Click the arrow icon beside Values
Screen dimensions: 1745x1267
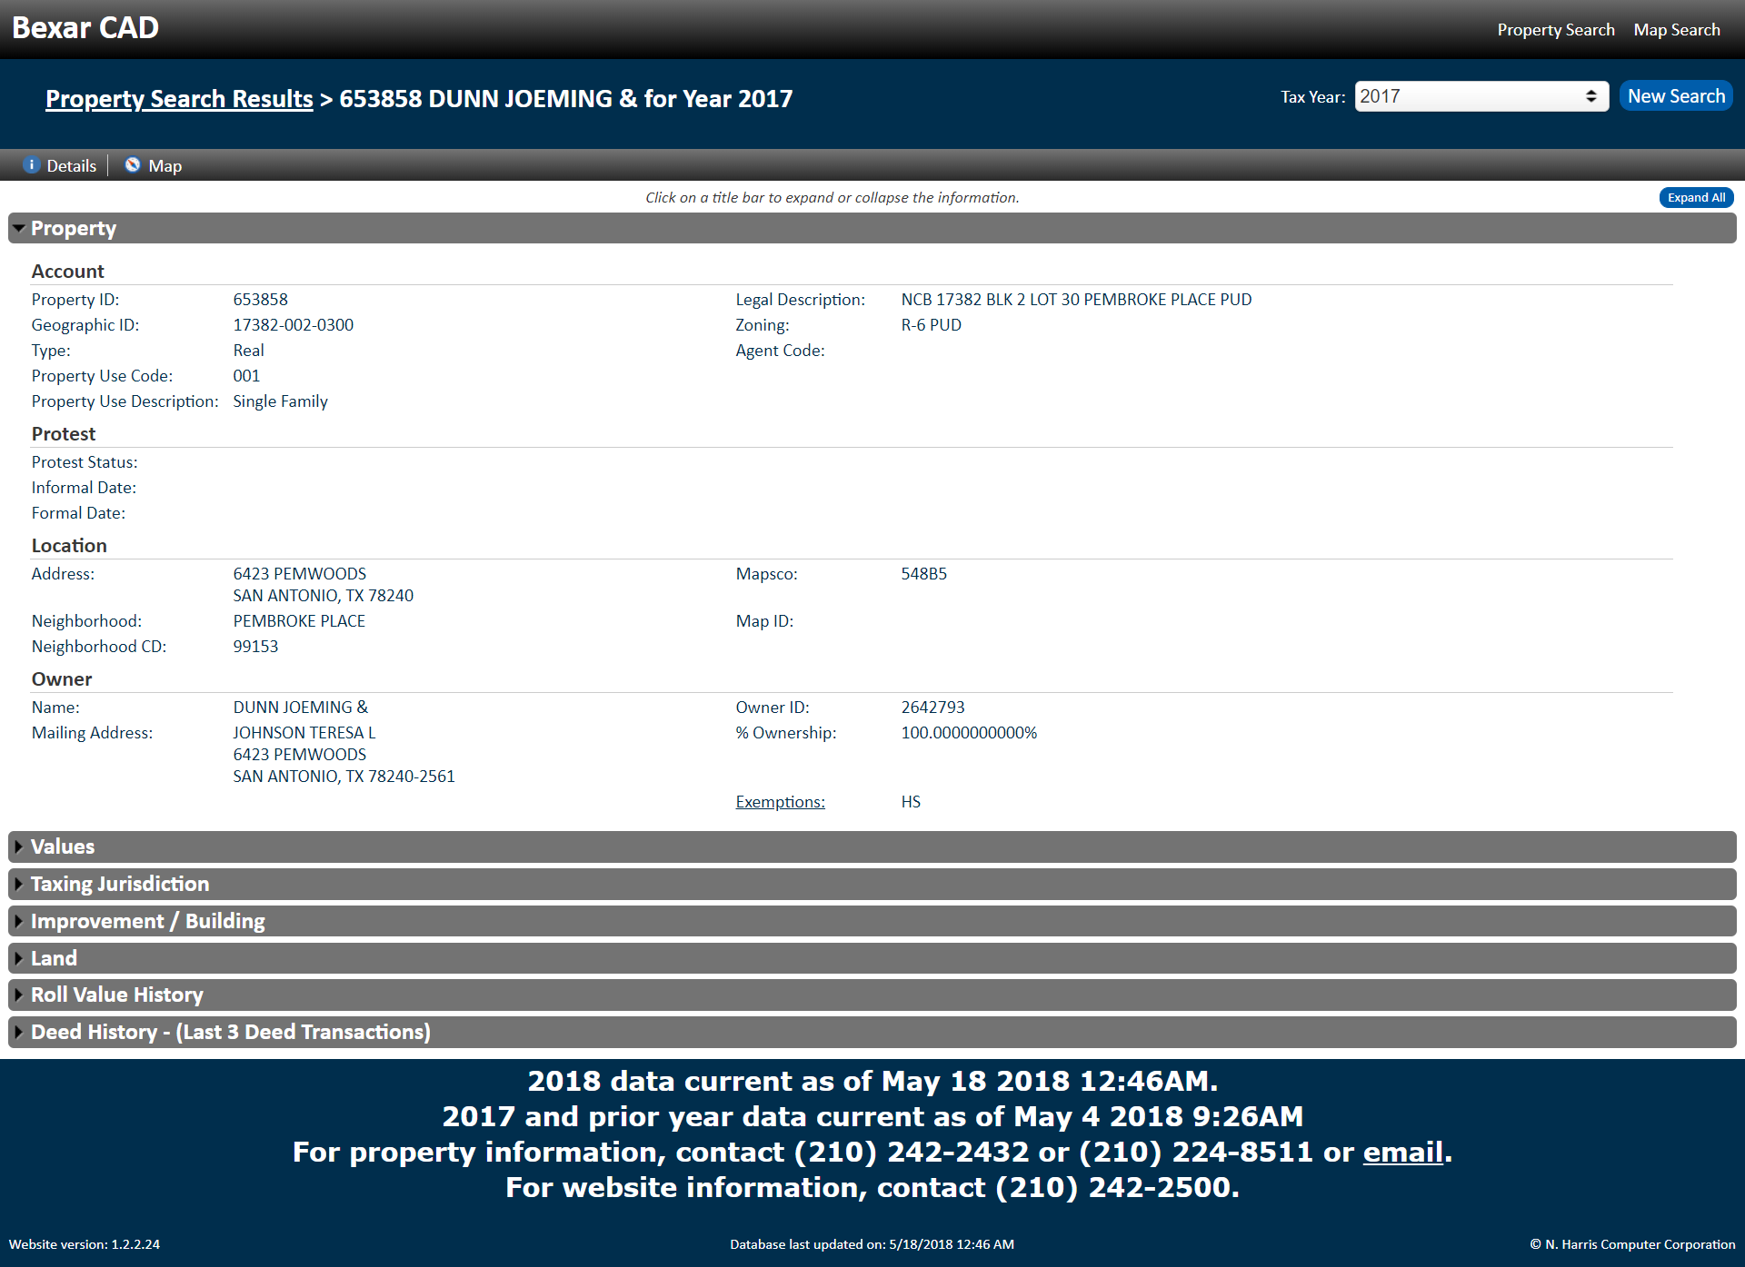pyautogui.click(x=18, y=846)
